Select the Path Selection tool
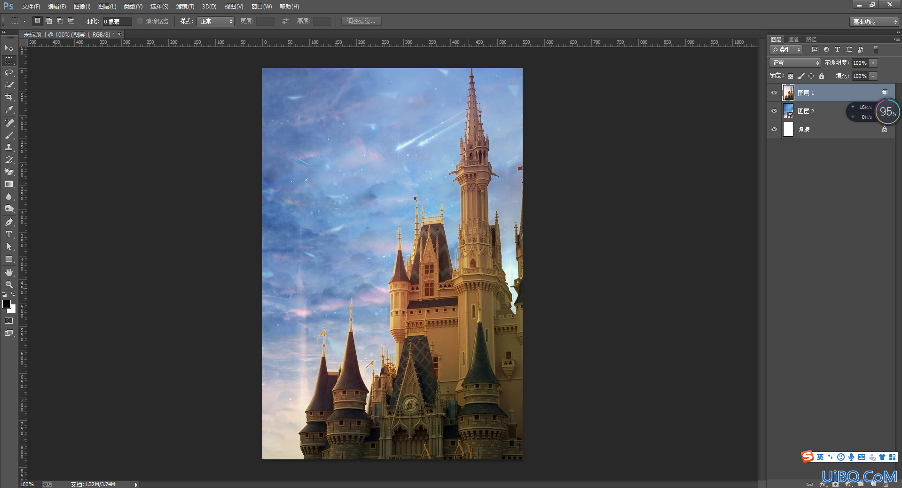The height and width of the screenshot is (488, 902). [9, 247]
